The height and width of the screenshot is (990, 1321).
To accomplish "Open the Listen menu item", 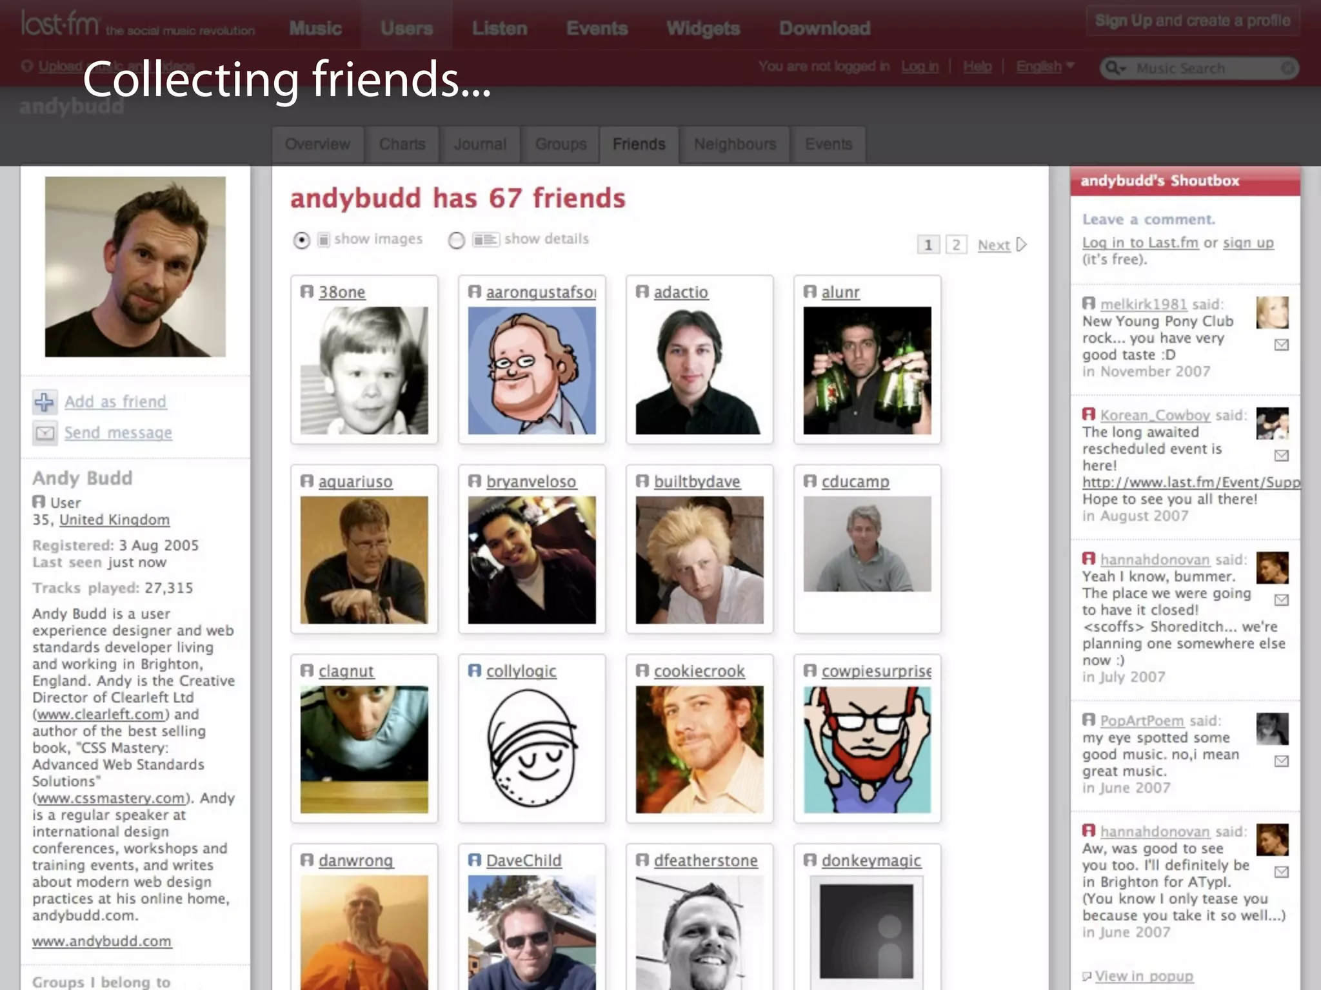I will tap(500, 28).
